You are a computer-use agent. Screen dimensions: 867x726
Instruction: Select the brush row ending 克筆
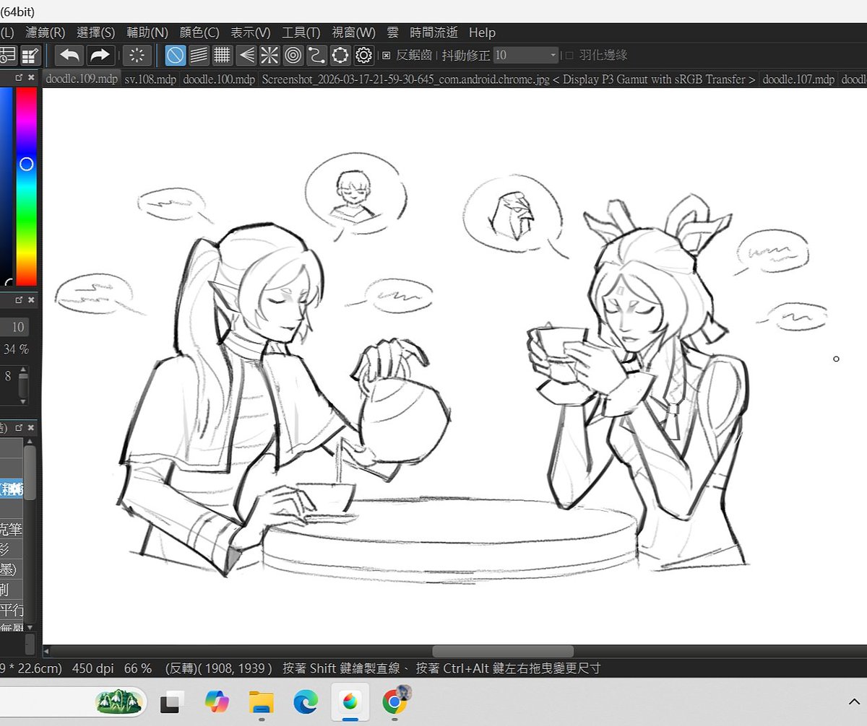[x=12, y=529]
